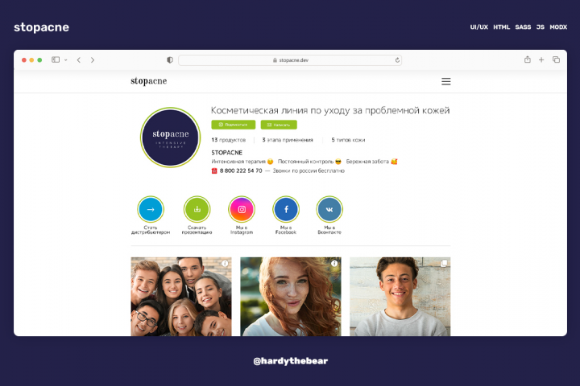Screen dimensions: 580x386
Task: Click the Instagram circle icon
Action: tap(242, 209)
